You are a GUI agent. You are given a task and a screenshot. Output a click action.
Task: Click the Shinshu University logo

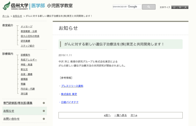click(x=15, y=6)
